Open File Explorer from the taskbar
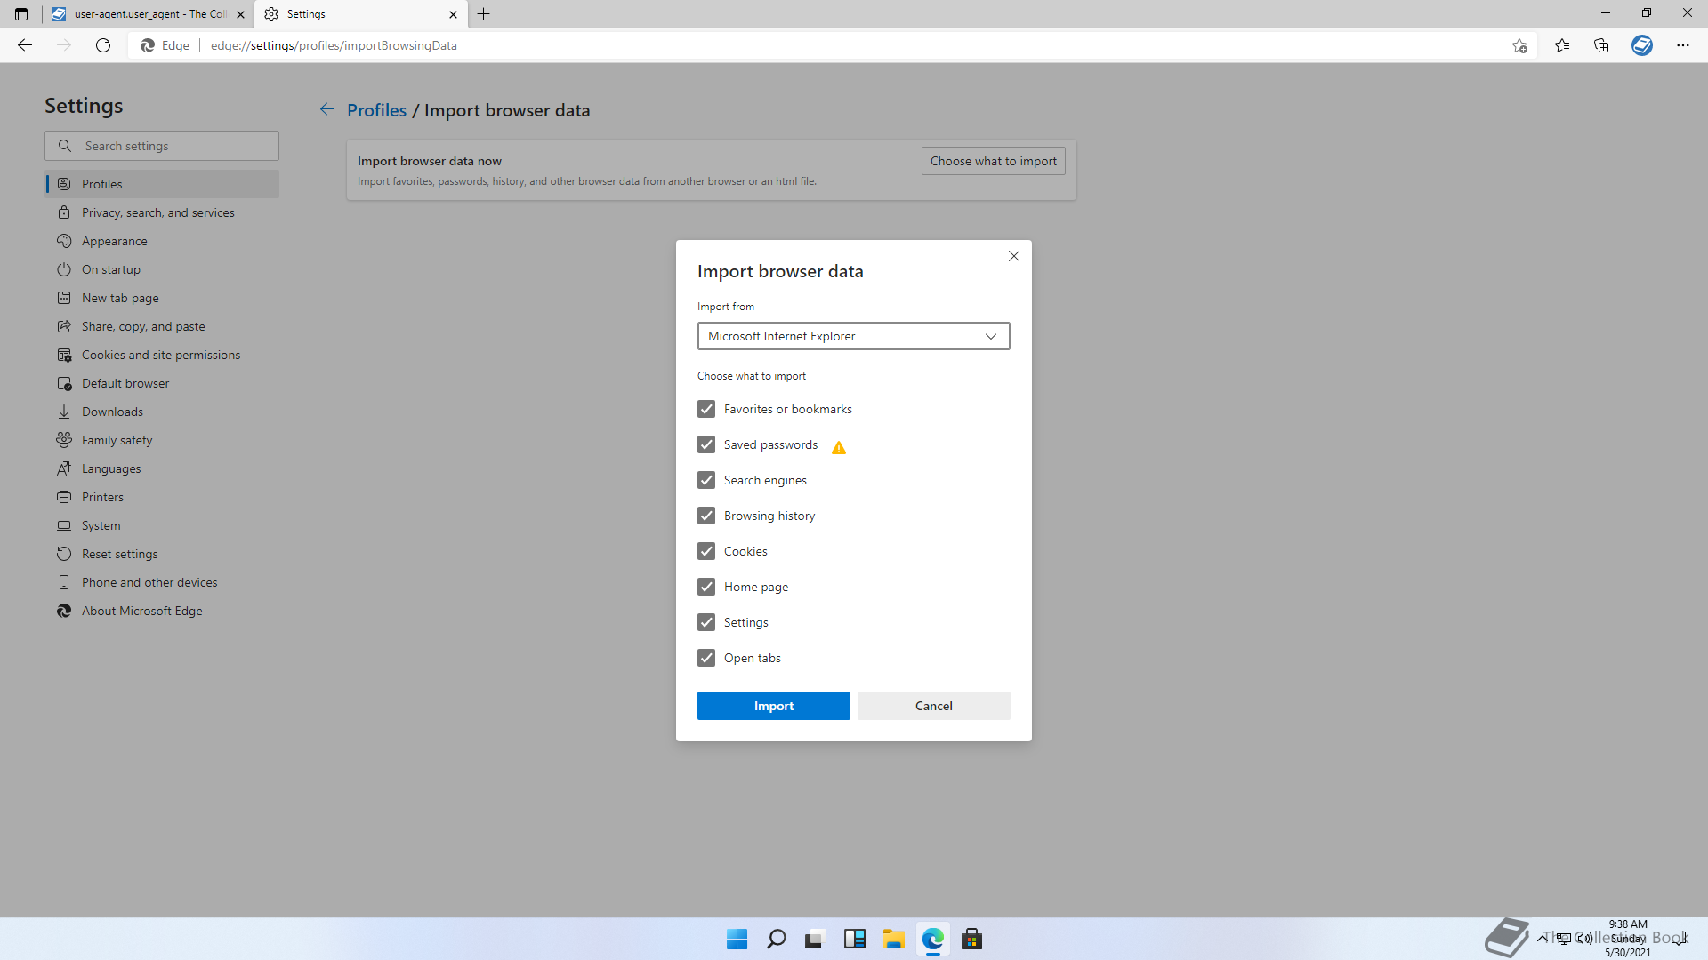The image size is (1708, 960). pyautogui.click(x=893, y=939)
